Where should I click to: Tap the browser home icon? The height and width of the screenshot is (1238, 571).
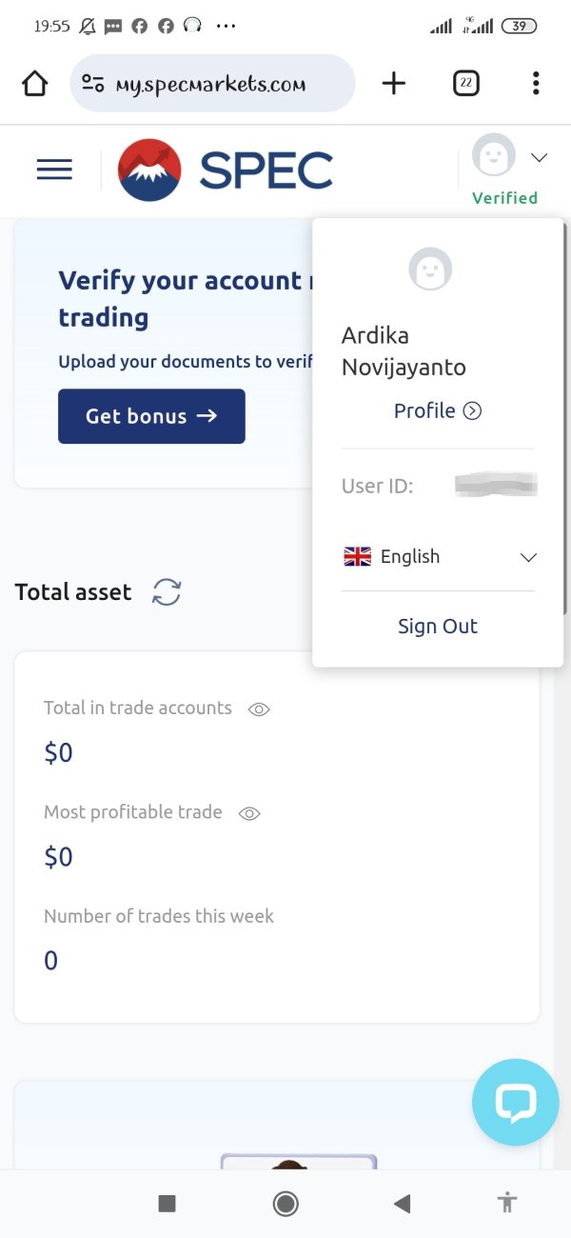coord(34,84)
